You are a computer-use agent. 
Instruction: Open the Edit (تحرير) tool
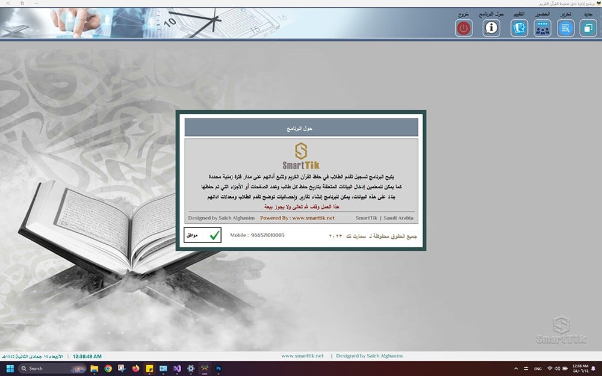(565, 28)
